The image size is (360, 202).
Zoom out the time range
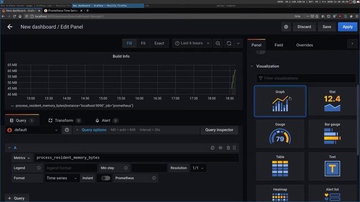click(x=218, y=43)
